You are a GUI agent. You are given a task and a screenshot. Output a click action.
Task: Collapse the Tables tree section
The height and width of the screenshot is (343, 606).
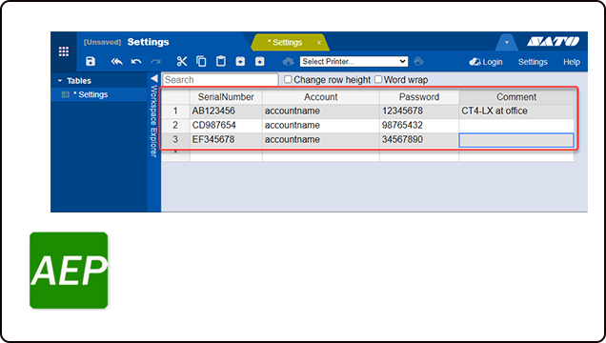60,81
